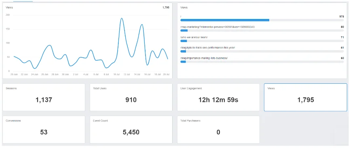The width and height of the screenshot is (350, 148).
Task: Open the Event Count card showing 5,450
Action: [x=131, y=130]
